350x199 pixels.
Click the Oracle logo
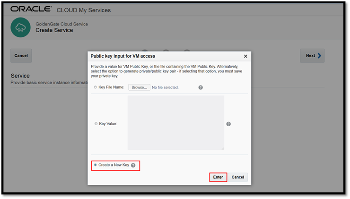[31, 9]
